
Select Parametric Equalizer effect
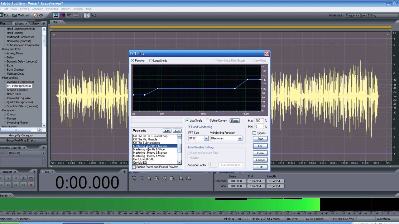click(x=19, y=98)
